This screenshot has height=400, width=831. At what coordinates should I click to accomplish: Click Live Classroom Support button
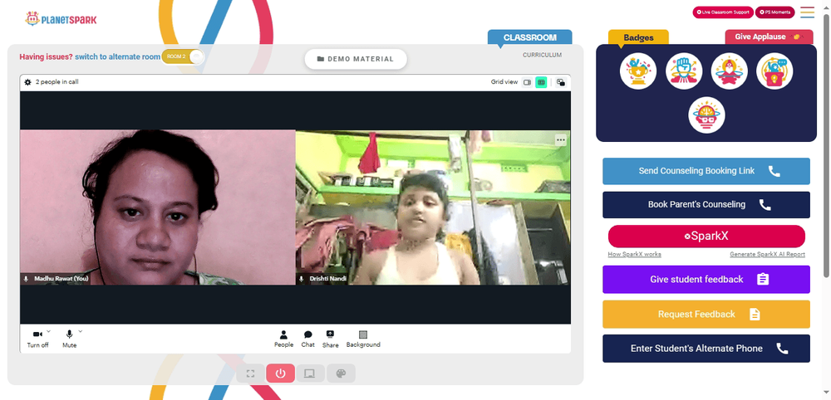pyautogui.click(x=723, y=12)
